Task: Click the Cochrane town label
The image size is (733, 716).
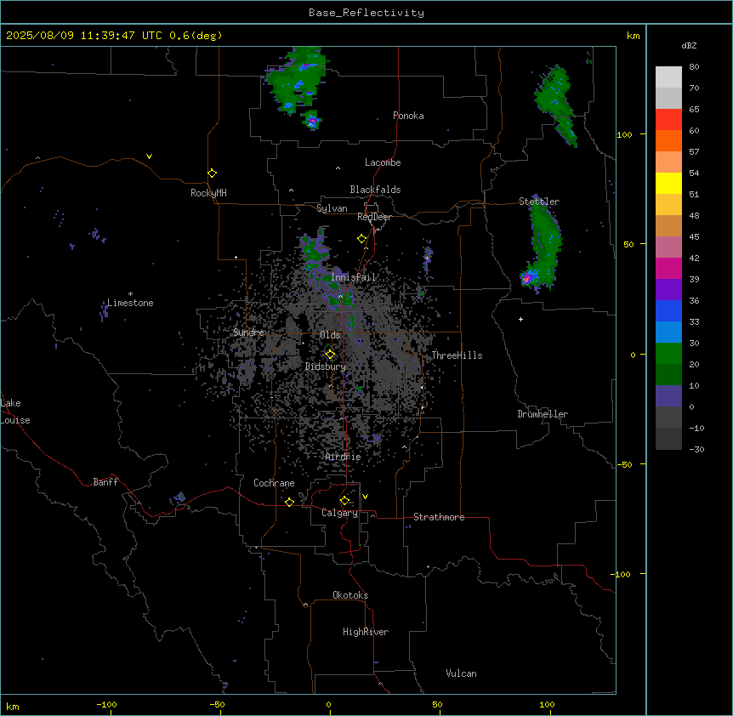Action: [274, 483]
